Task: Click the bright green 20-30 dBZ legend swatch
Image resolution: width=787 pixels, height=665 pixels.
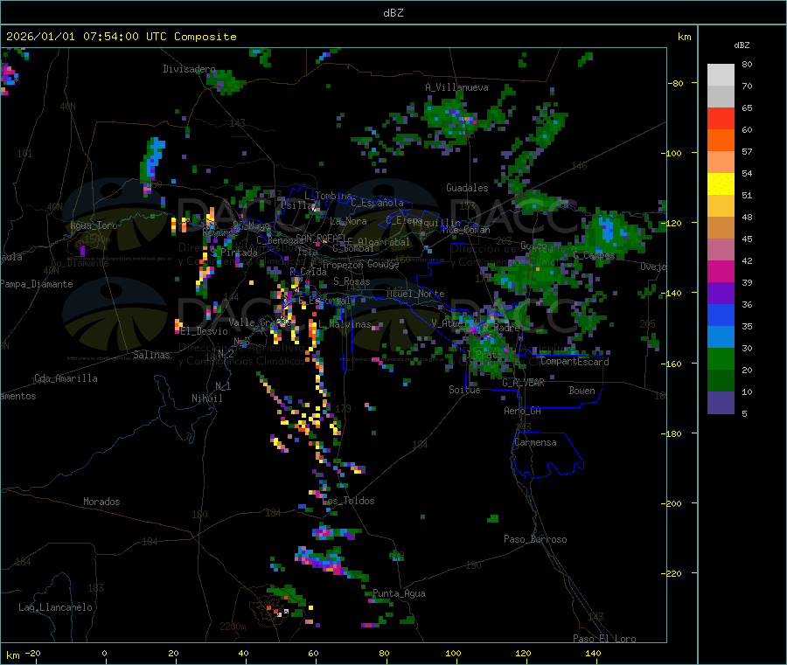Action: [721, 358]
